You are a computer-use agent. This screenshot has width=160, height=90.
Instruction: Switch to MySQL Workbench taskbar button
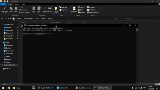pos(45,88)
